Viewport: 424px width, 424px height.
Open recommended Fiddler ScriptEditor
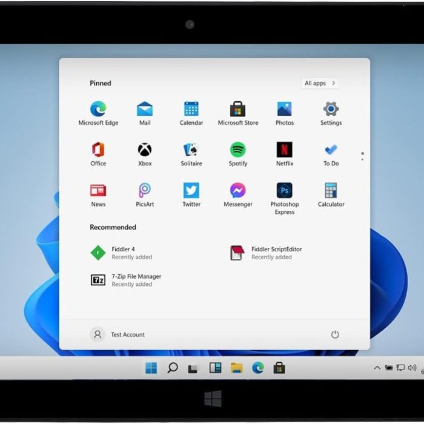click(266, 253)
